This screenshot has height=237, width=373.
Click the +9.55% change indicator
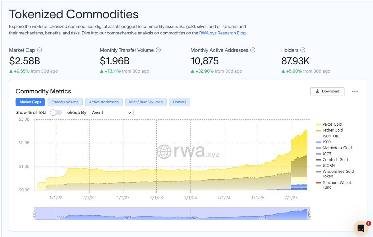(19, 71)
